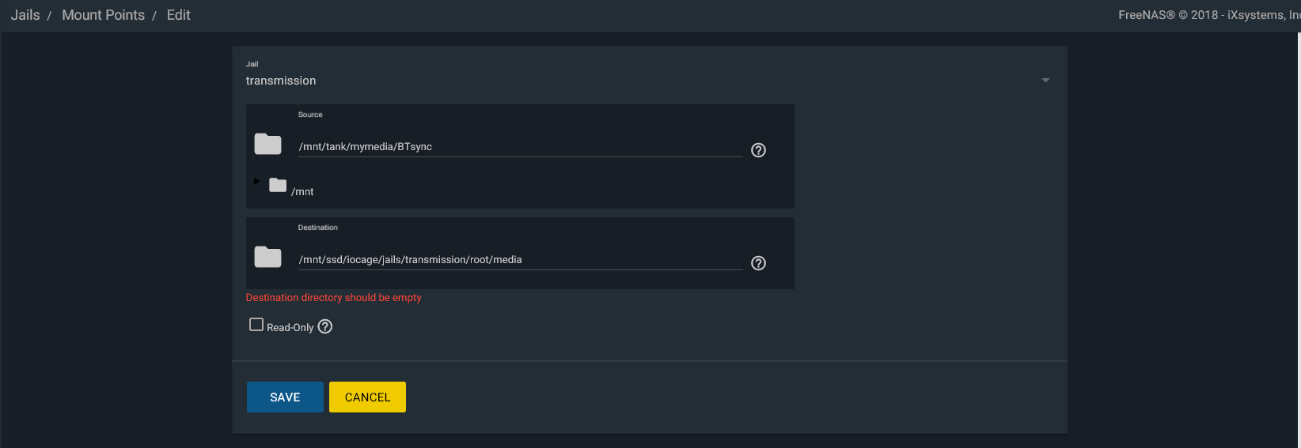The height and width of the screenshot is (448, 1301).
Task: Open the Jail dropdown arrow
Action: pyautogui.click(x=1045, y=81)
